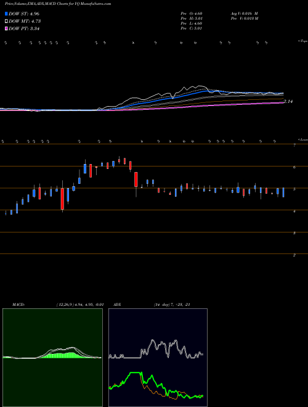Click the 'Pre C: 5.01' value

click(192, 28)
